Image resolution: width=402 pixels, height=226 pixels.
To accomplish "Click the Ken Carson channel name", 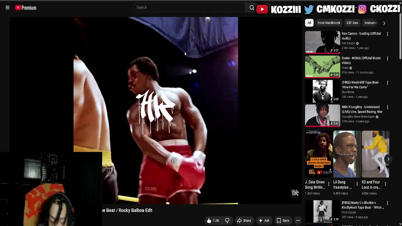I will click(348, 43).
